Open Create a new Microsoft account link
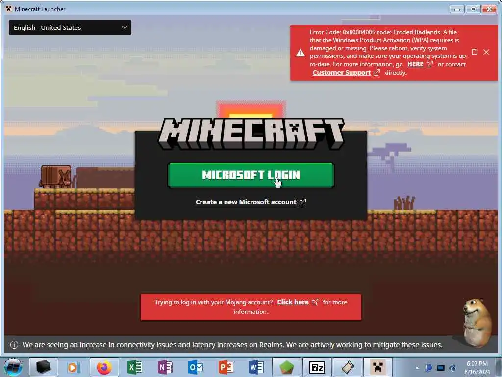The image size is (502, 377). coord(246,202)
